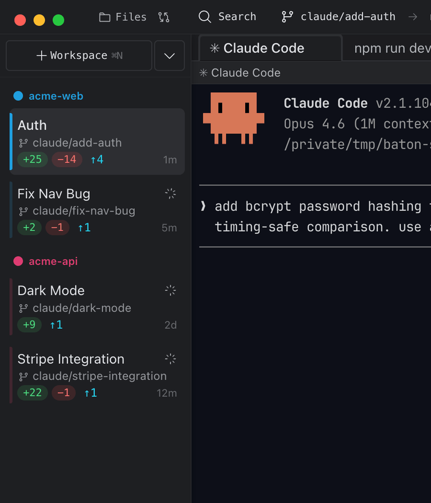Collapse the acme-api project section
This screenshot has width=431, height=503.
(x=54, y=261)
